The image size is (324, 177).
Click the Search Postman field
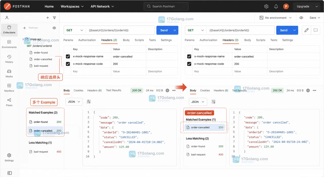[166, 6]
